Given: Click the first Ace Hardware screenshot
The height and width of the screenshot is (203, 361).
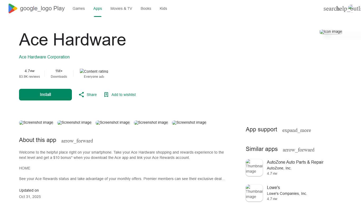Looking at the screenshot, I should [36, 122].
